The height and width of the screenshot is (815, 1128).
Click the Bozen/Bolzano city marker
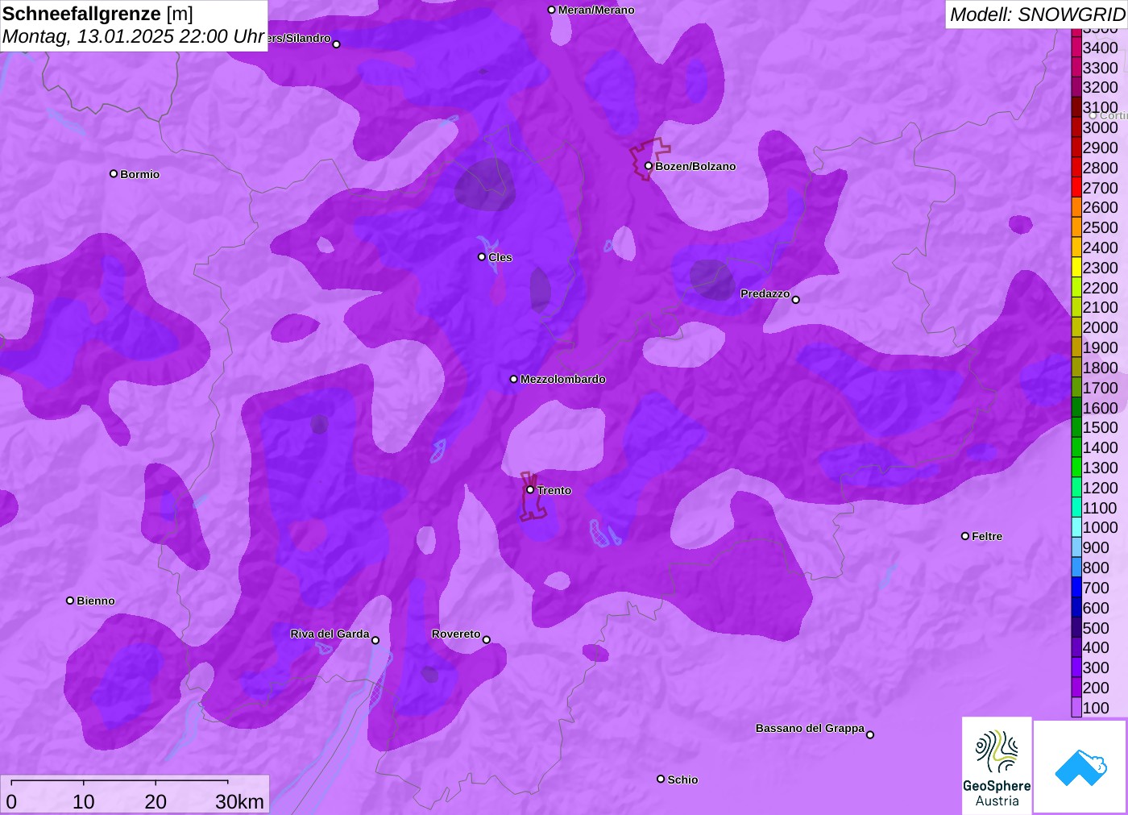click(x=648, y=166)
